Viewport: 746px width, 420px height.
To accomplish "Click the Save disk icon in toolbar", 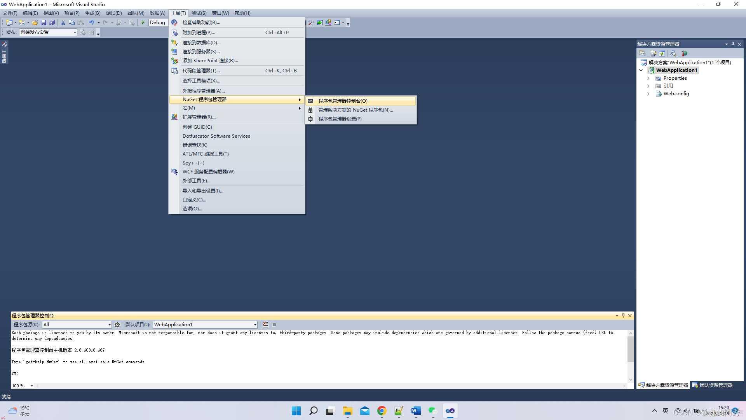I will [44, 23].
